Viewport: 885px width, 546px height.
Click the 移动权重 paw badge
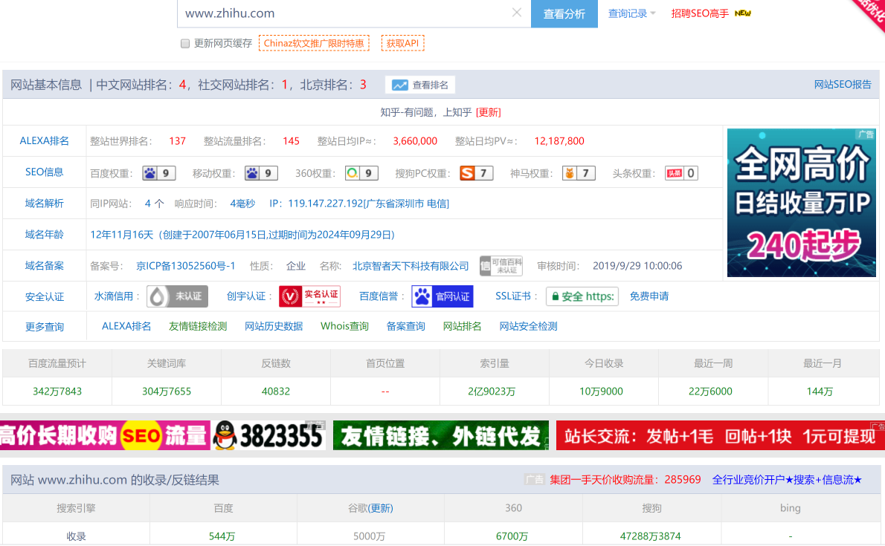261,173
